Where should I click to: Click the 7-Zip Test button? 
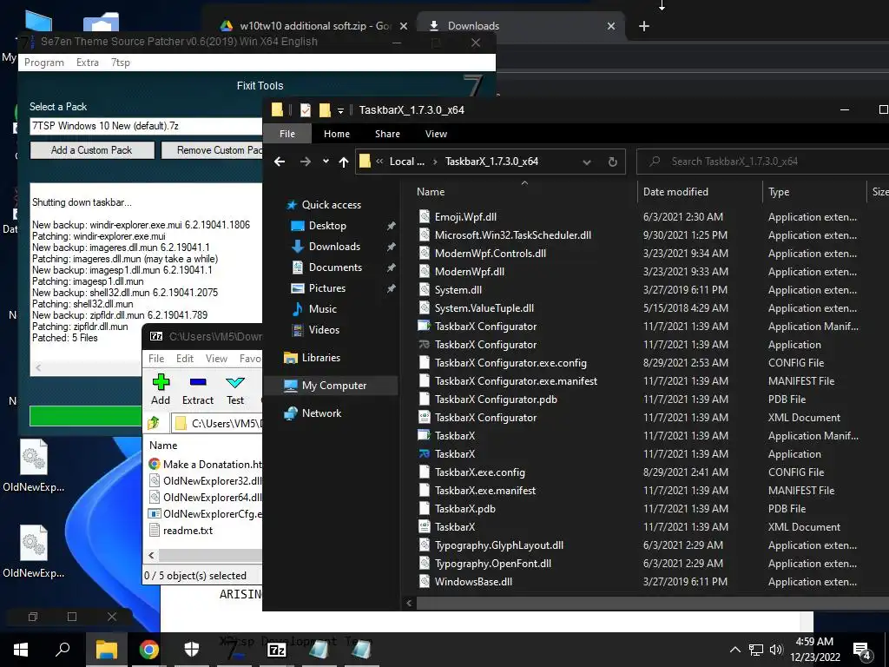[235, 389]
